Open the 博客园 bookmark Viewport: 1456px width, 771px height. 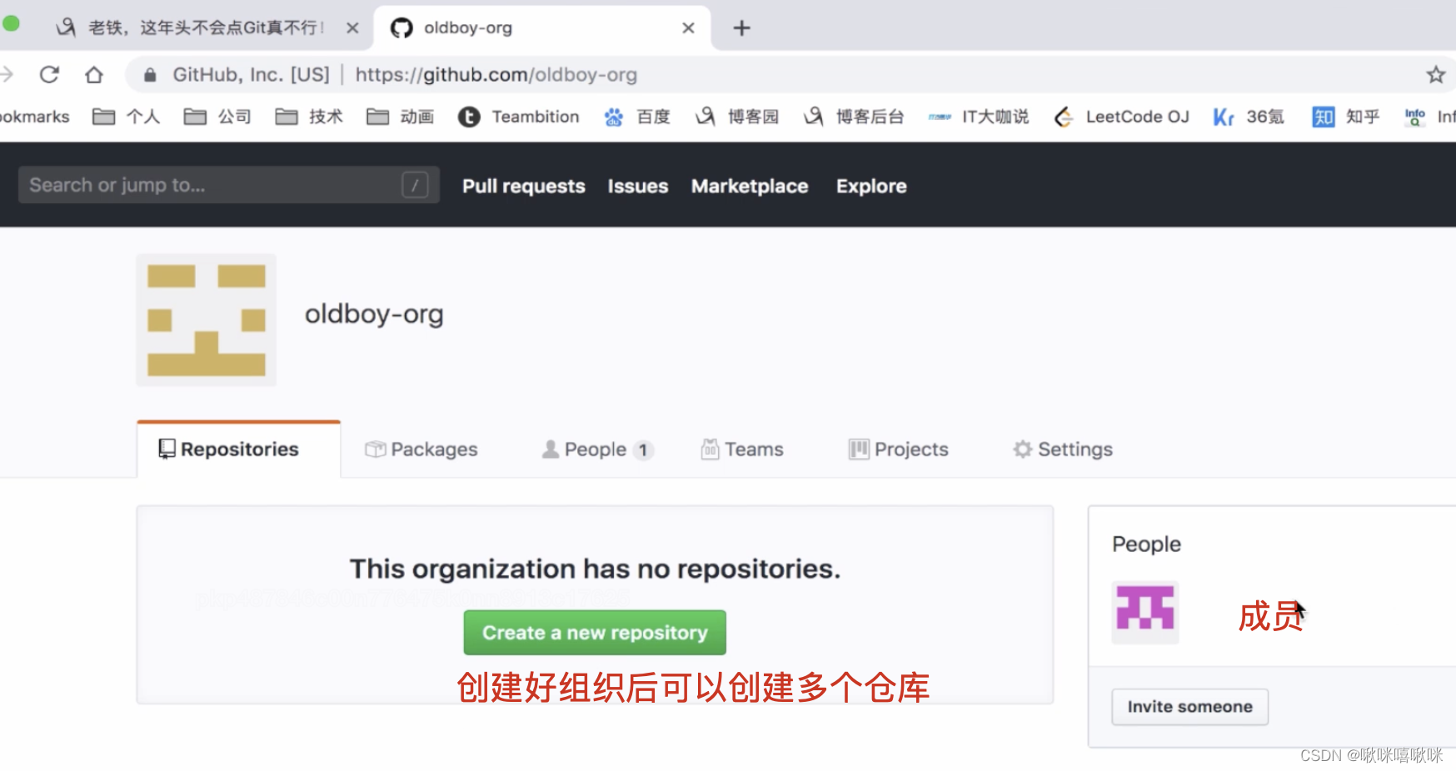tap(737, 117)
